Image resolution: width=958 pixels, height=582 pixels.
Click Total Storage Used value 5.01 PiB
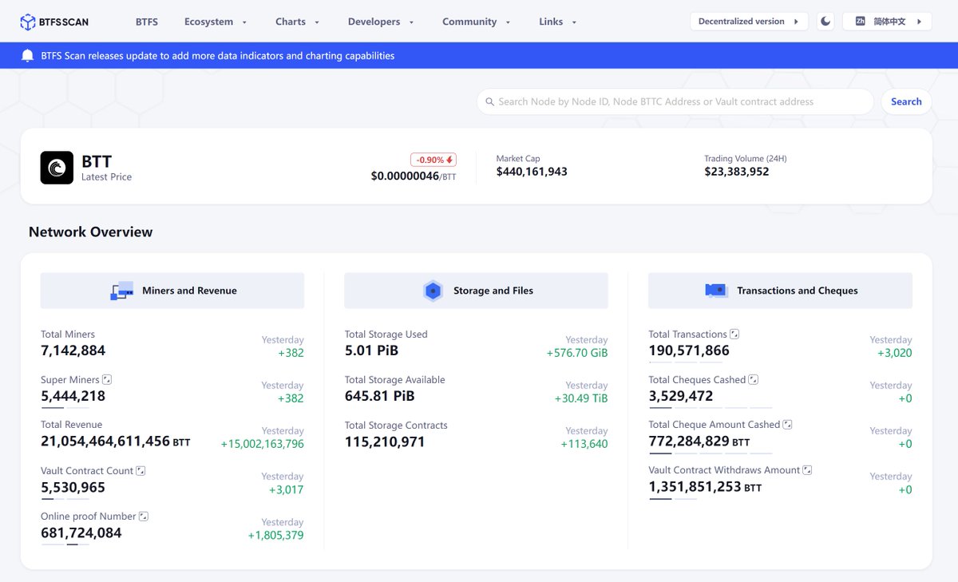click(371, 350)
